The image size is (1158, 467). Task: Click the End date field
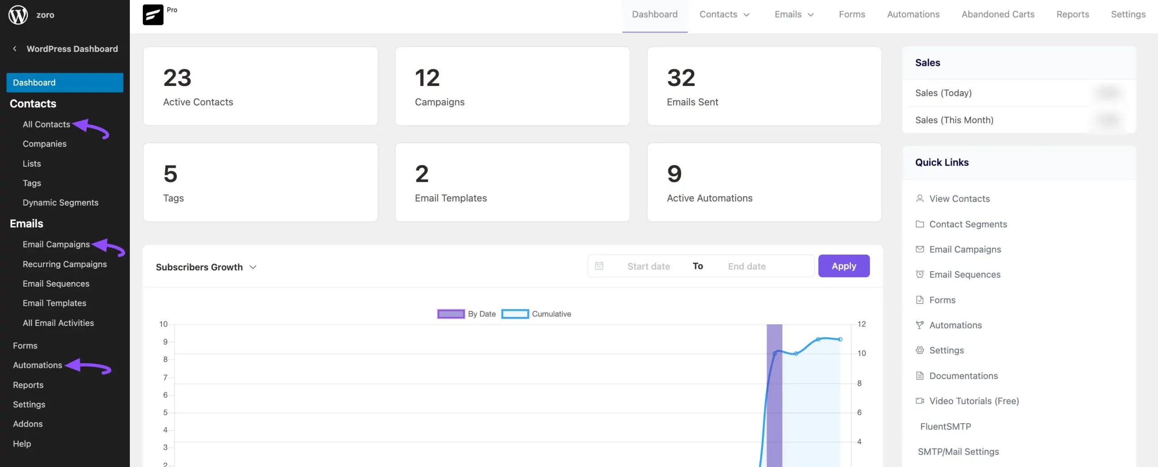coord(747,266)
